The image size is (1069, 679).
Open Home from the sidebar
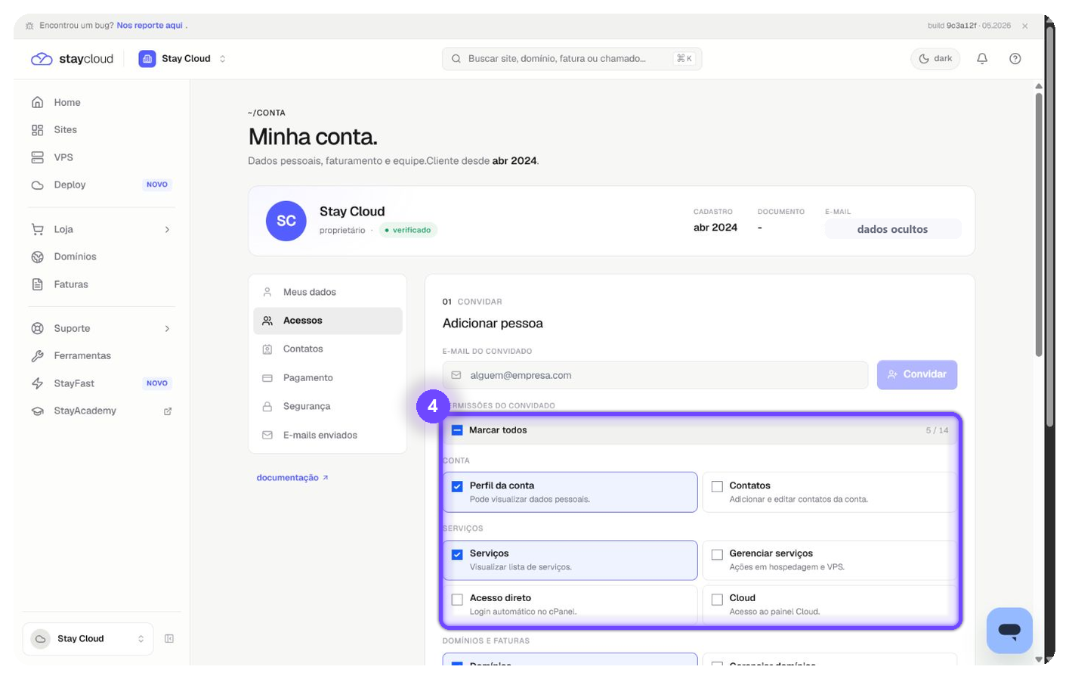(x=101, y=102)
